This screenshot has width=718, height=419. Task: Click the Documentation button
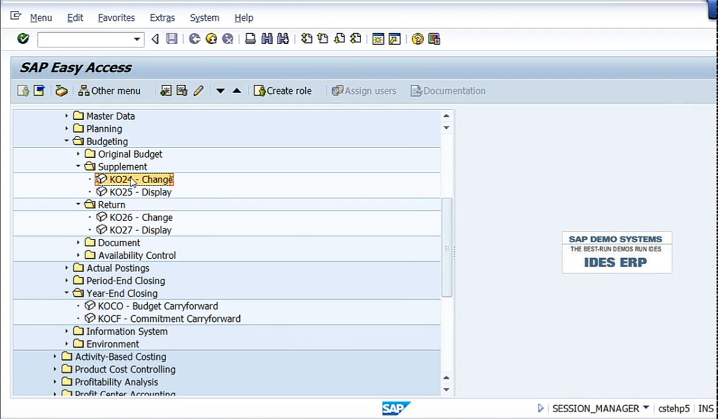(449, 90)
